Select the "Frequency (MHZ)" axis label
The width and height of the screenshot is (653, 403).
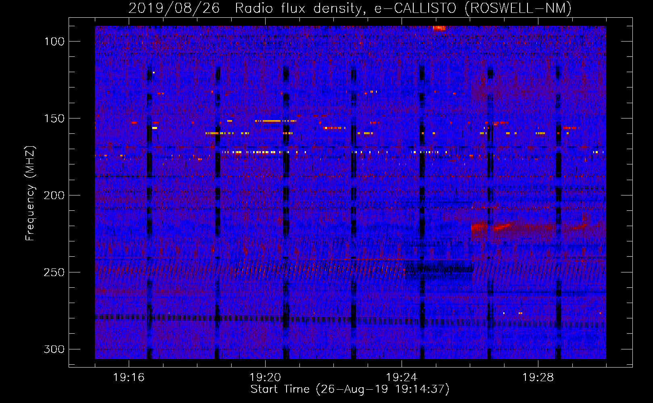30,193
